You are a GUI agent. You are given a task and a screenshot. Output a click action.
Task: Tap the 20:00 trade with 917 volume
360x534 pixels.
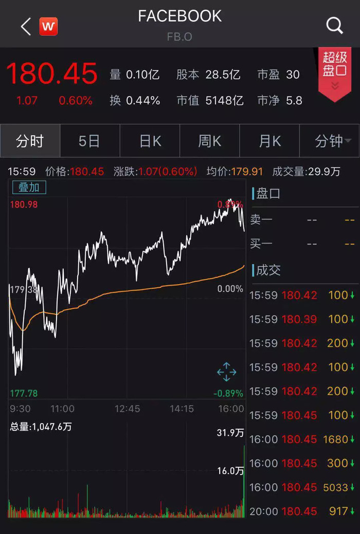(x=303, y=511)
